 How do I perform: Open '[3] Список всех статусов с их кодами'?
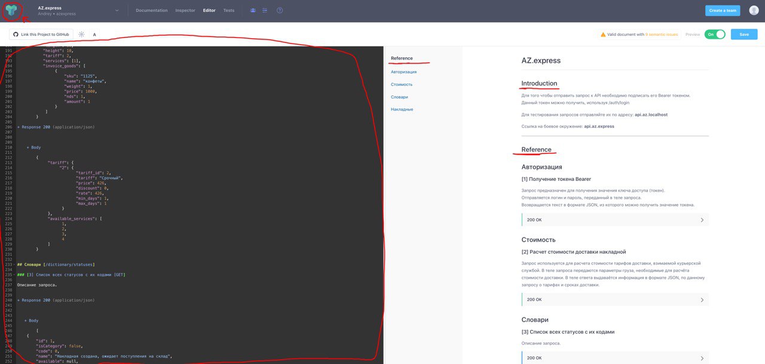tap(568, 332)
